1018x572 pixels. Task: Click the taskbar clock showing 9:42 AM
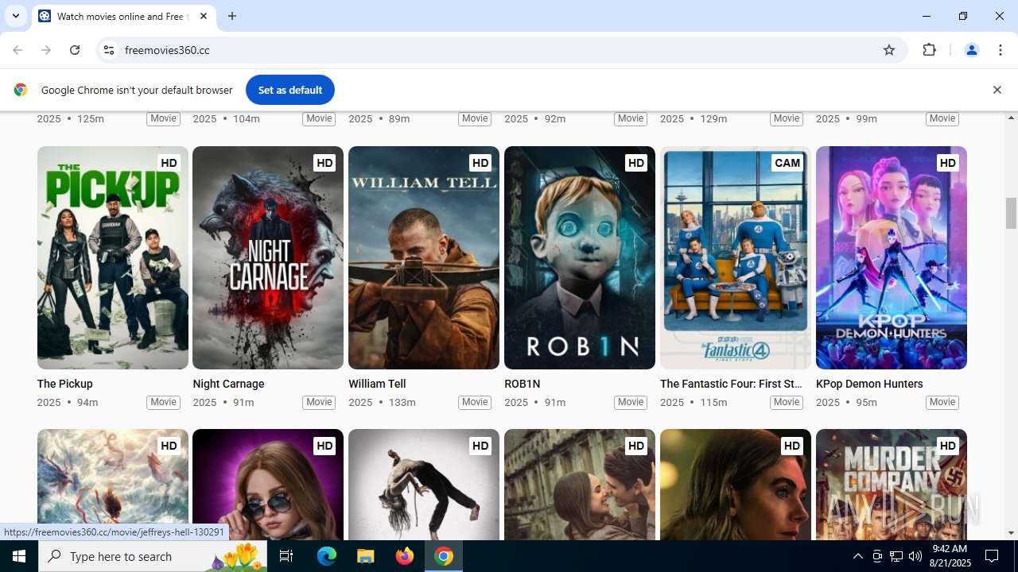click(950, 556)
